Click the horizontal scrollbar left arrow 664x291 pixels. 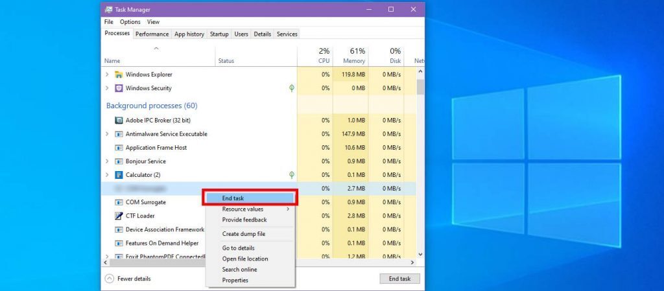click(106, 262)
